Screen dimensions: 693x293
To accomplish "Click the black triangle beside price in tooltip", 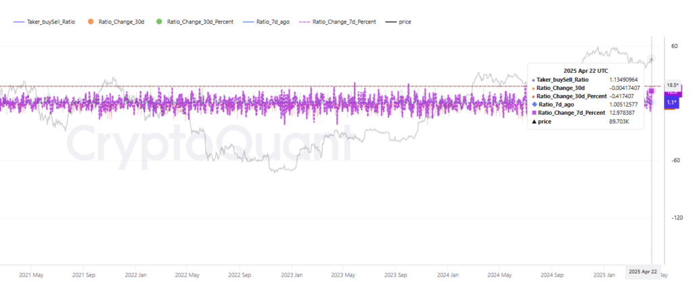I will coord(533,122).
